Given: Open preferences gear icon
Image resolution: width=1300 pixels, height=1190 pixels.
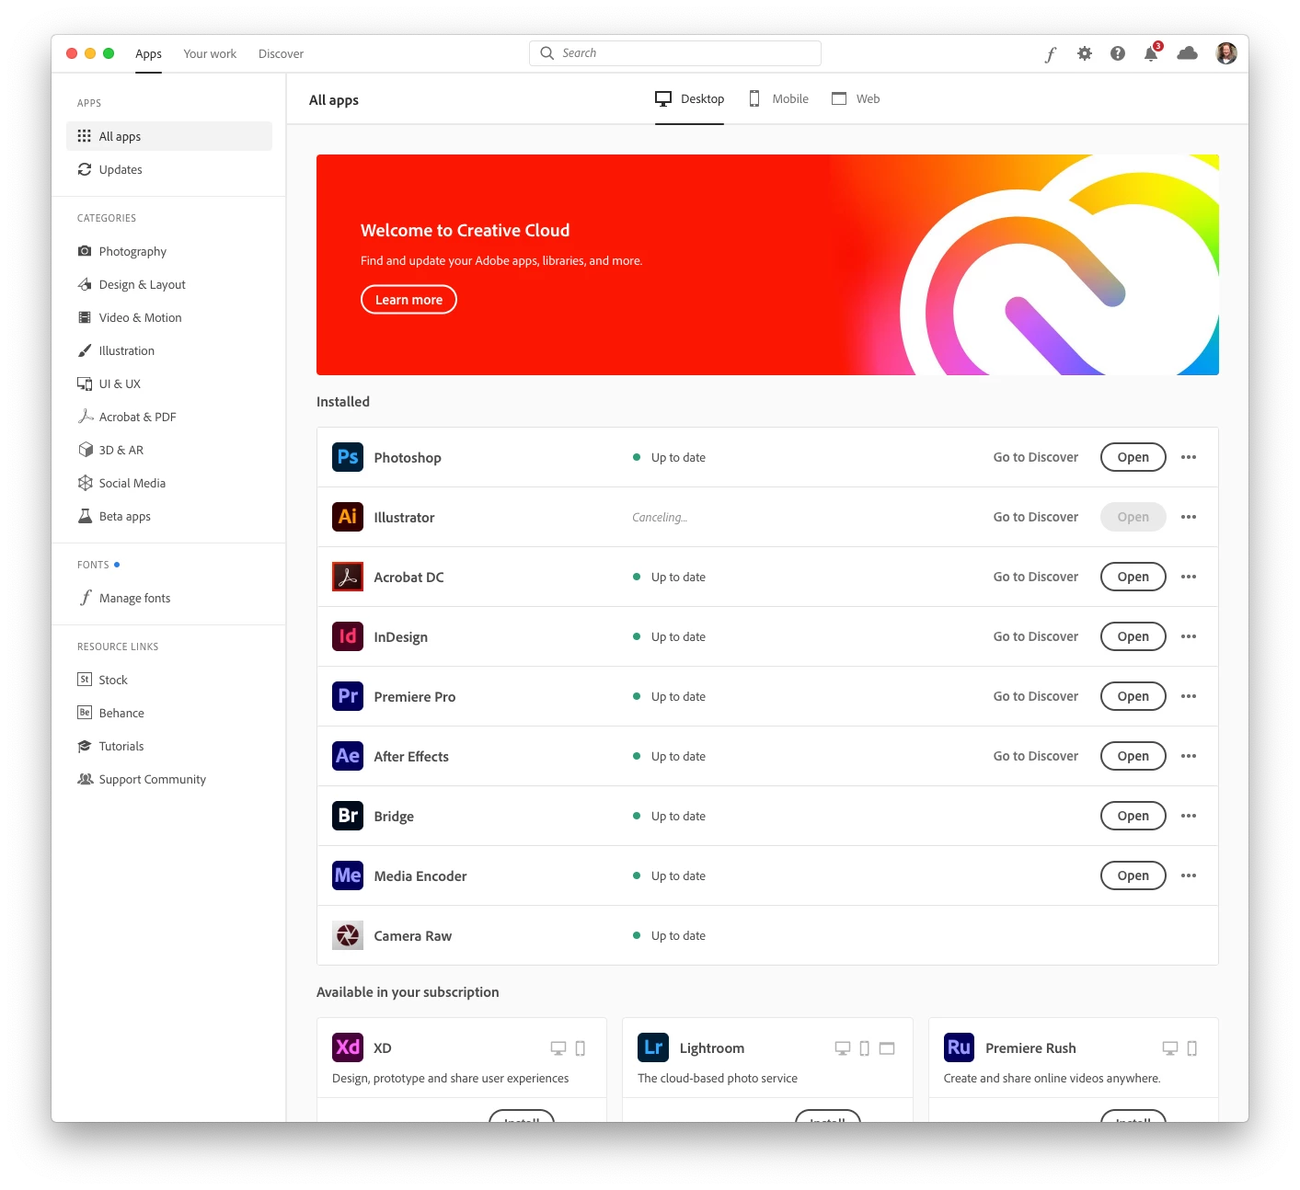Looking at the screenshot, I should (1085, 53).
